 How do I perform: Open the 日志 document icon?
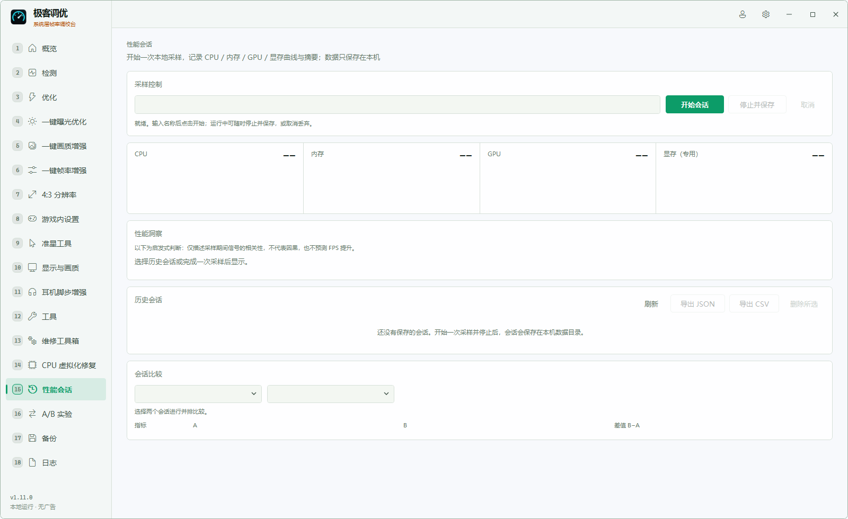point(32,462)
